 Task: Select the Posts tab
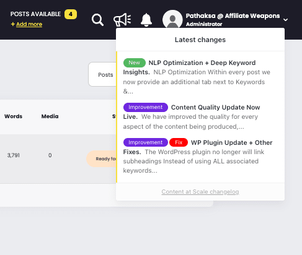pyautogui.click(x=105, y=74)
